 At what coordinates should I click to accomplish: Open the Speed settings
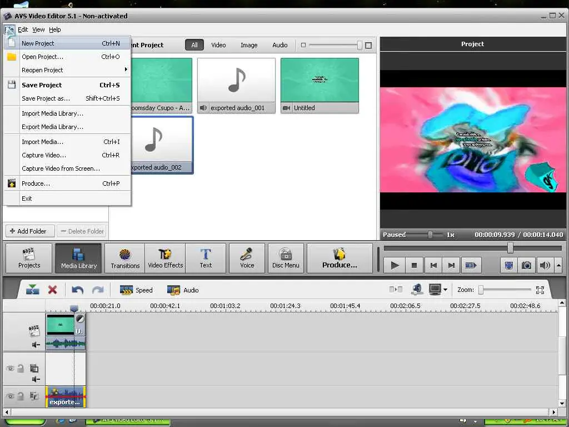[136, 290]
